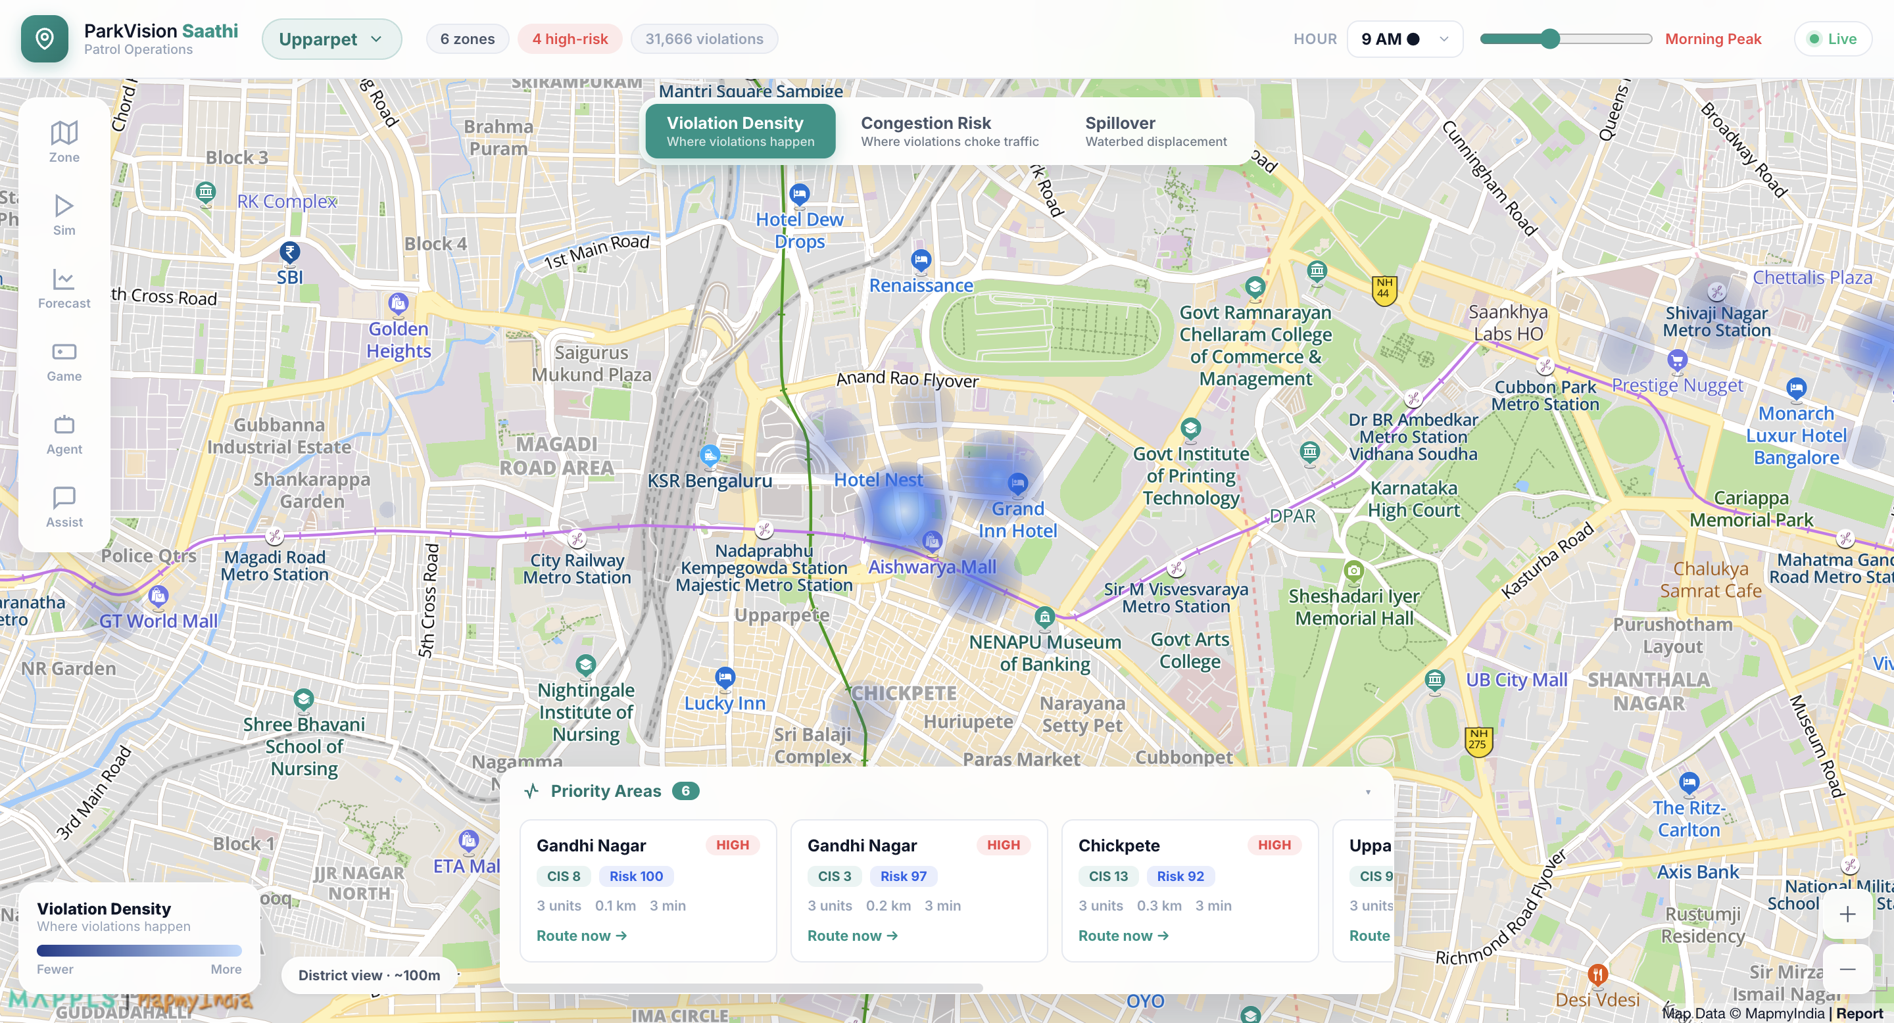Click the ParkVision location pin logo
The image size is (1894, 1023).
pyautogui.click(x=44, y=38)
